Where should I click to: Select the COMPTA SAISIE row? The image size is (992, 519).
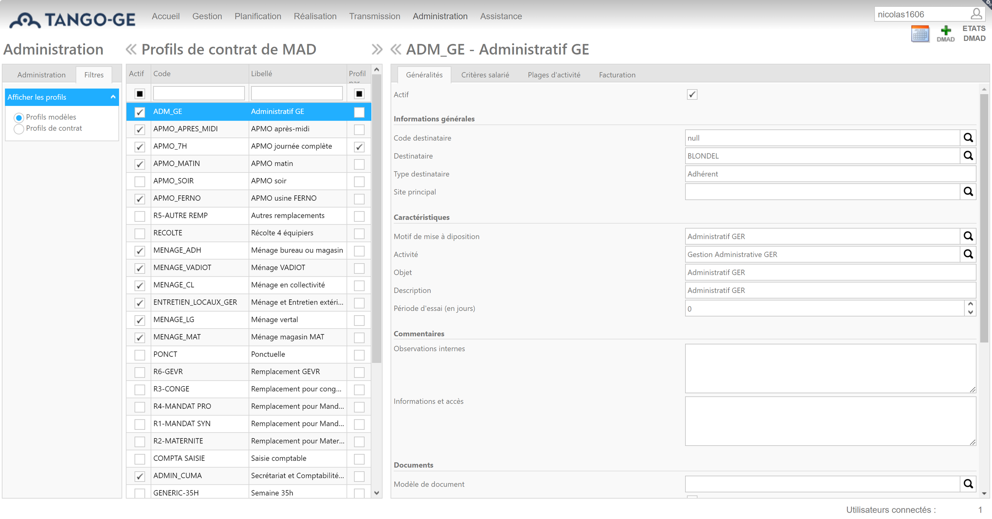(x=249, y=458)
